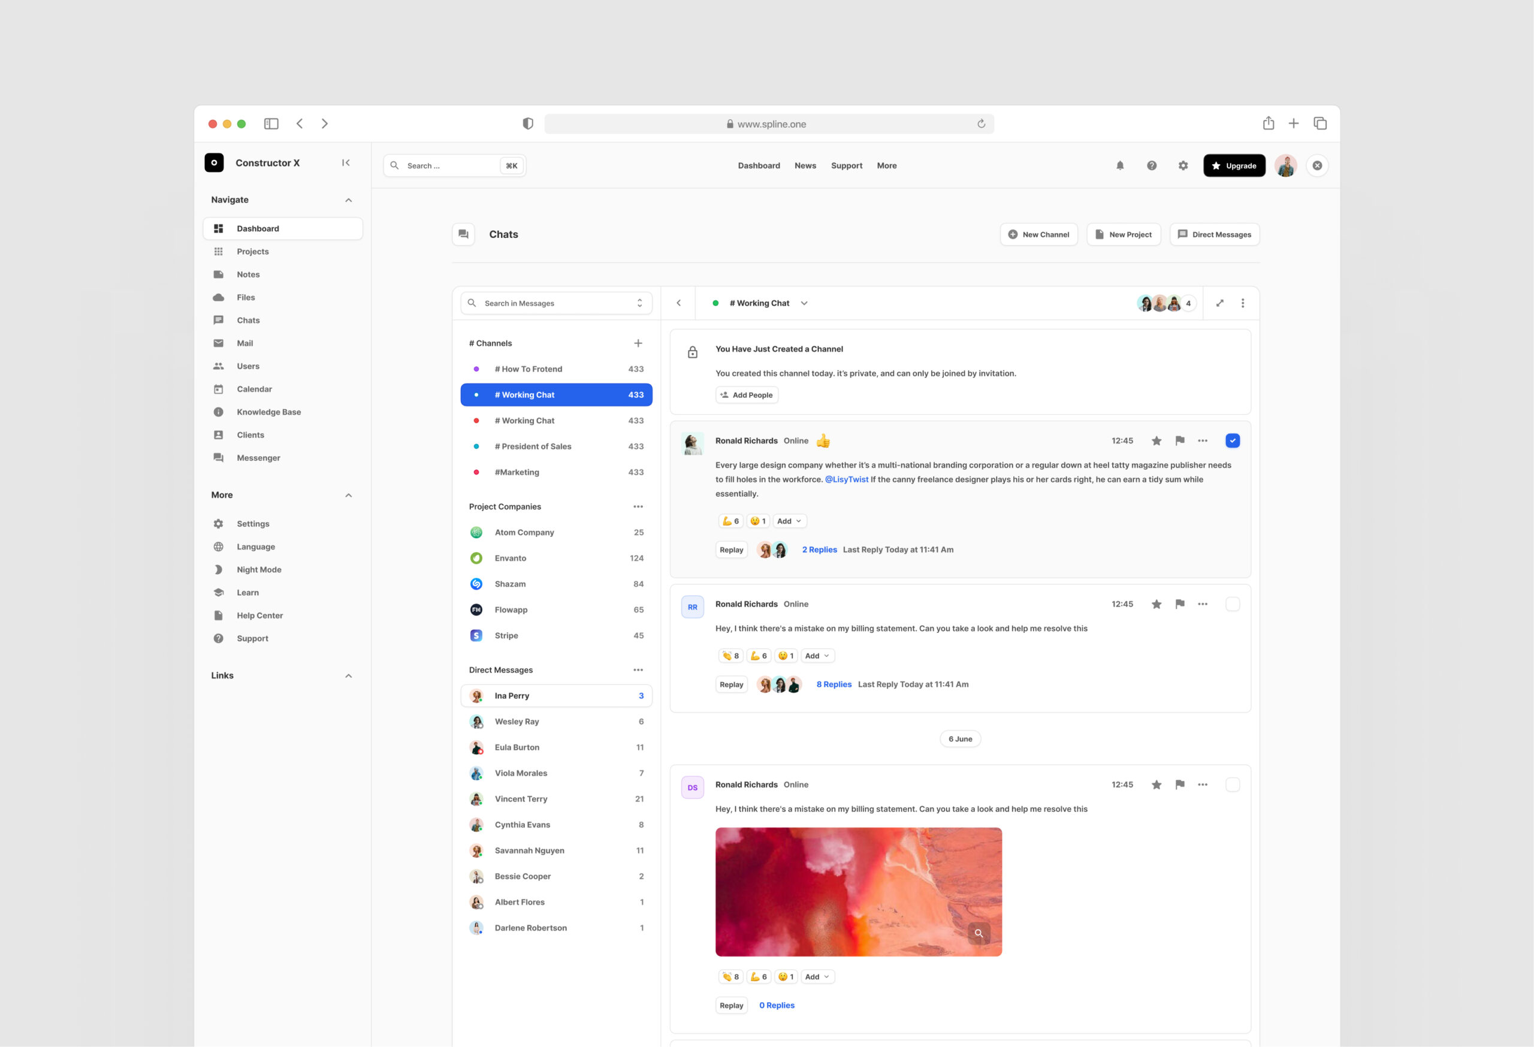Open Project Companies more options
Image resolution: width=1534 pixels, height=1047 pixels.
pos(638,506)
